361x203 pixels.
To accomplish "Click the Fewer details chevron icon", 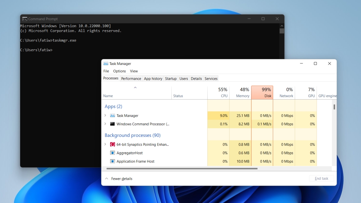I will click(x=106, y=178).
